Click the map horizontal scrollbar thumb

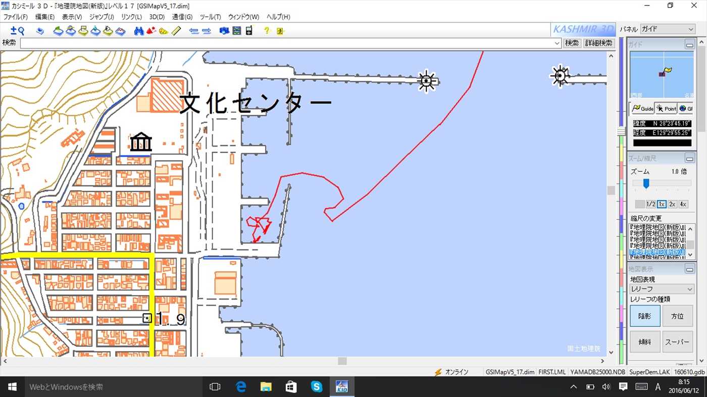click(x=342, y=361)
